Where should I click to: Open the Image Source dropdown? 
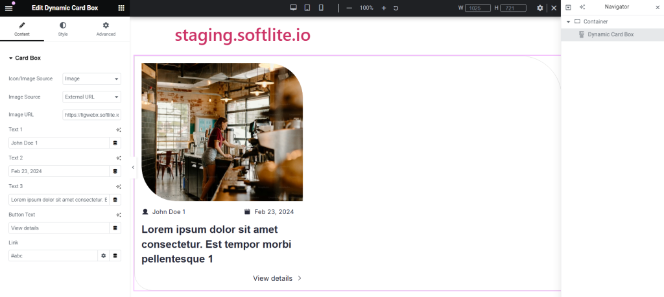pos(92,97)
